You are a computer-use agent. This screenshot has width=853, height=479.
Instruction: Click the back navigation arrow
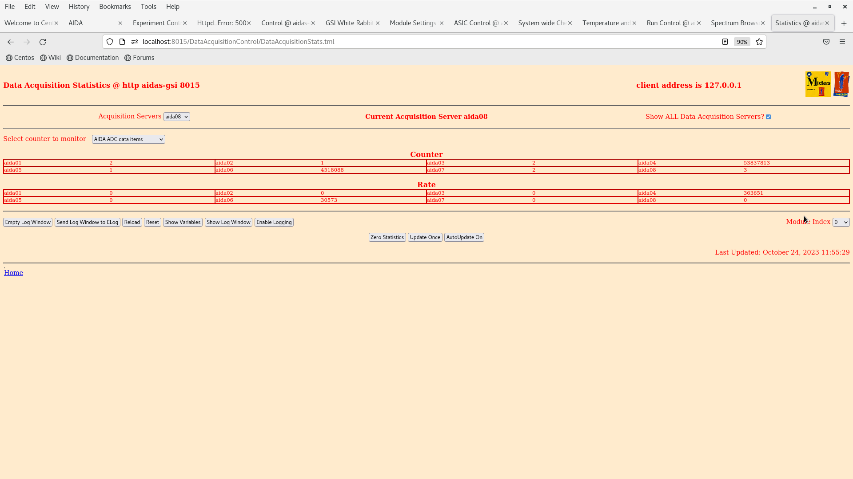[10, 42]
